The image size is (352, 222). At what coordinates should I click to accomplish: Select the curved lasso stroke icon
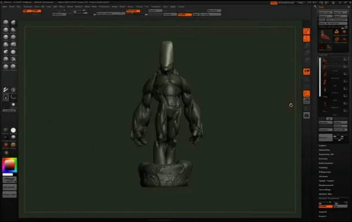13,97
